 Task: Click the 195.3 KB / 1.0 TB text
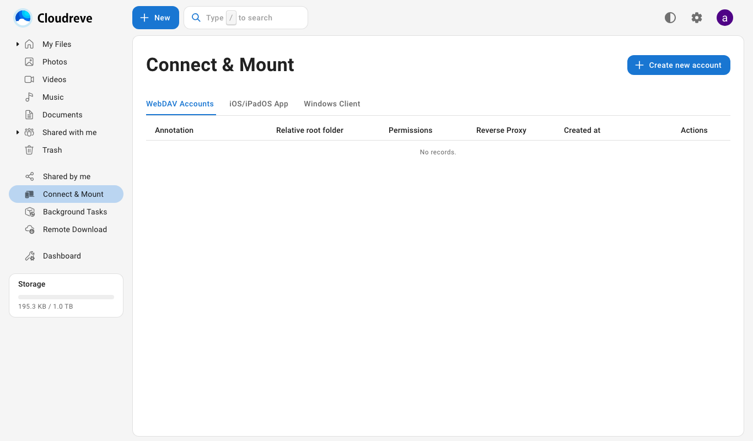(x=46, y=306)
